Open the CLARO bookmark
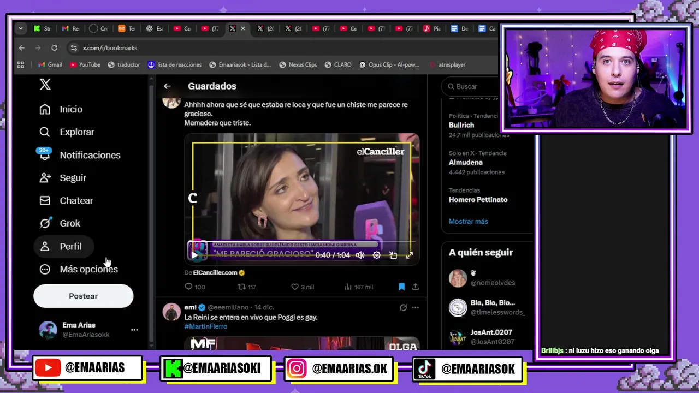The width and height of the screenshot is (699, 393). (x=337, y=64)
